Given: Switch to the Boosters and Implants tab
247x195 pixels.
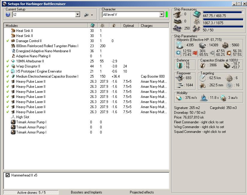Looking at the screenshot, I should [86, 192].
